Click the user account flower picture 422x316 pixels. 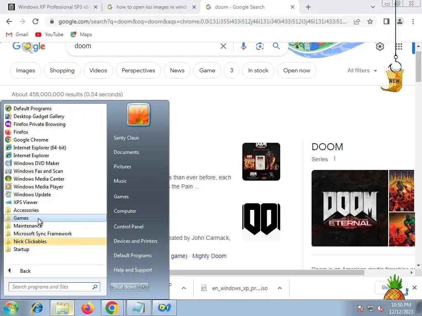[x=138, y=115]
